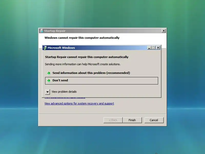The image size is (205, 154).
Task: Click the Sending more information text
Action: coord(83,64)
